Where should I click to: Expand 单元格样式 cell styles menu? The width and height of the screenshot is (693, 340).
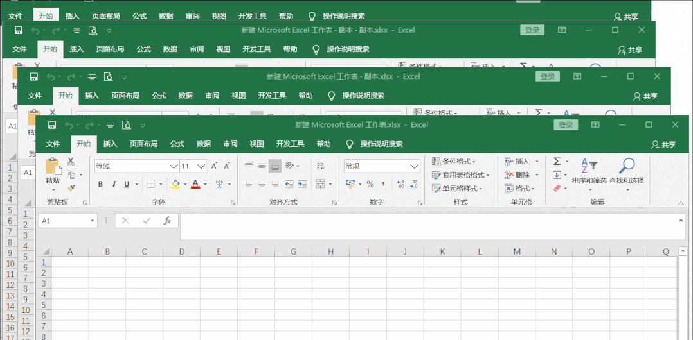tap(457, 189)
